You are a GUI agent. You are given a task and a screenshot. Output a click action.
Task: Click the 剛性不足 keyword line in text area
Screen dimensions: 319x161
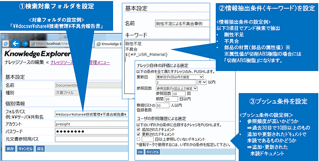point(133,43)
